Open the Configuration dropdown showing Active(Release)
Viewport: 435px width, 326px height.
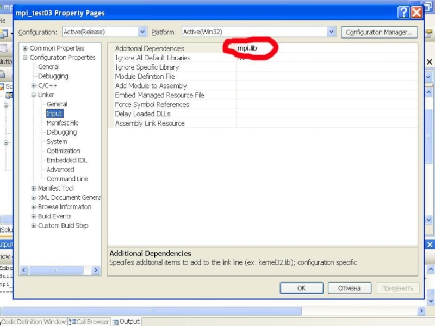[142, 32]
